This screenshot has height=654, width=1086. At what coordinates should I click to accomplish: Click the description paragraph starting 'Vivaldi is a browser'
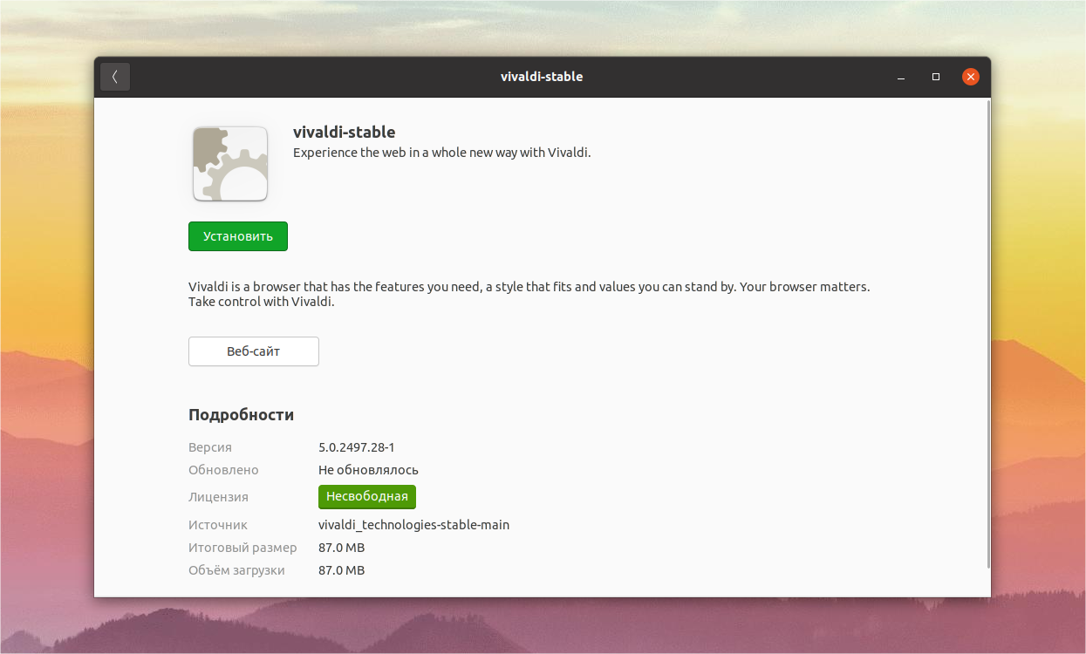click(x=529, y=294)
